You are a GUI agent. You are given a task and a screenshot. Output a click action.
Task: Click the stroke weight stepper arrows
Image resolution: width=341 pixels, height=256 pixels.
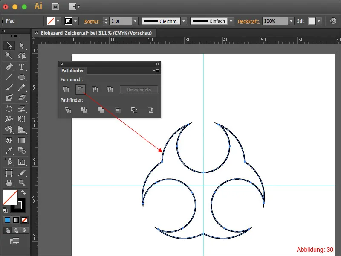click(x=106, y=21)
